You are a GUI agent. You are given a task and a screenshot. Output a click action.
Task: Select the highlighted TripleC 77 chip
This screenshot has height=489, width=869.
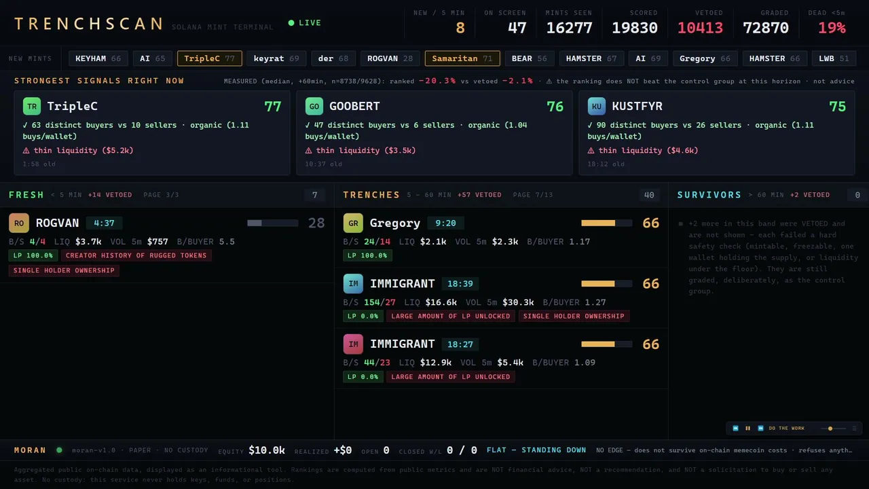click(x=210, y=58)
